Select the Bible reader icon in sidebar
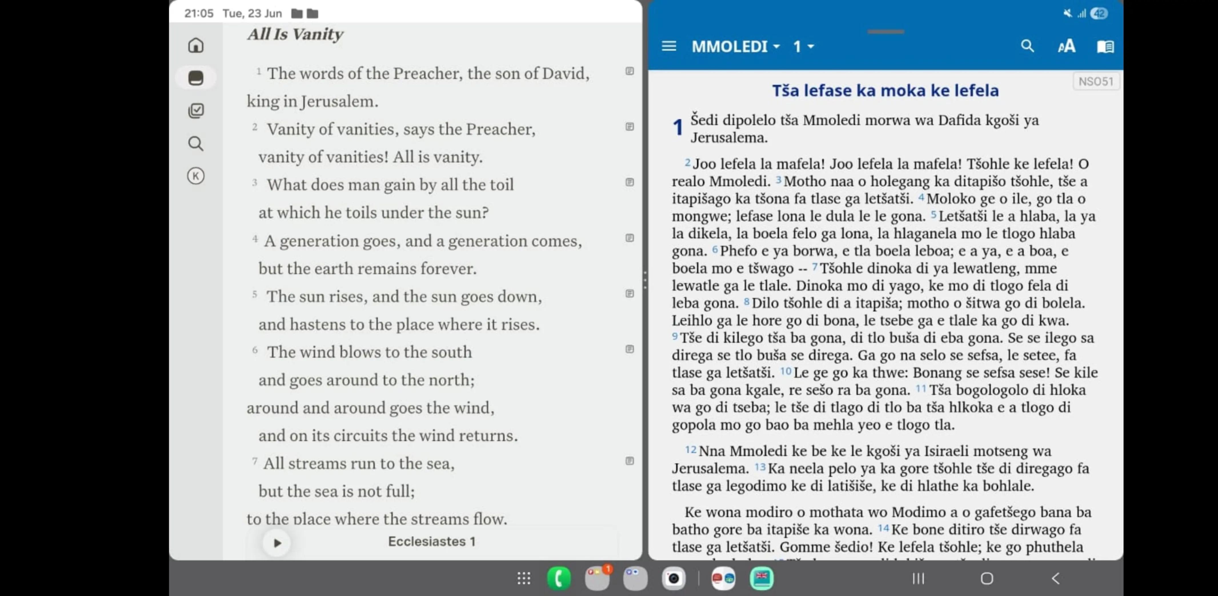The image size is (1218, 596). pyautogui.click(x=196, y=78)
